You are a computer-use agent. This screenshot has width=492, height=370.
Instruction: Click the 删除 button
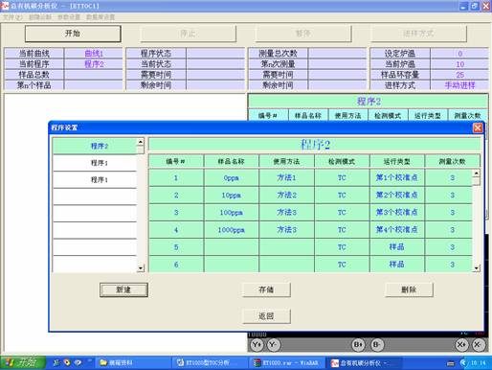(409, 289)
